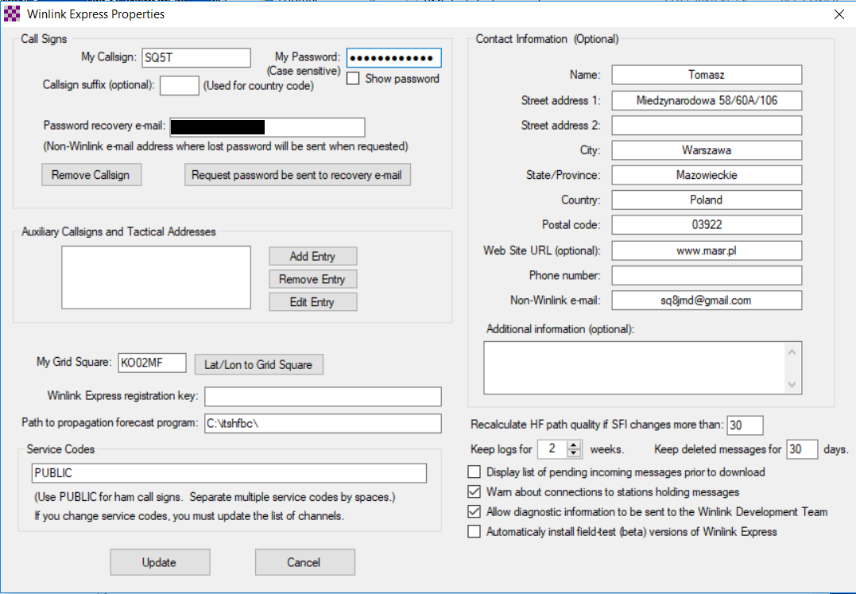Click Update to save properties
This screenshot has width=856, height=594.
point(159,562)
